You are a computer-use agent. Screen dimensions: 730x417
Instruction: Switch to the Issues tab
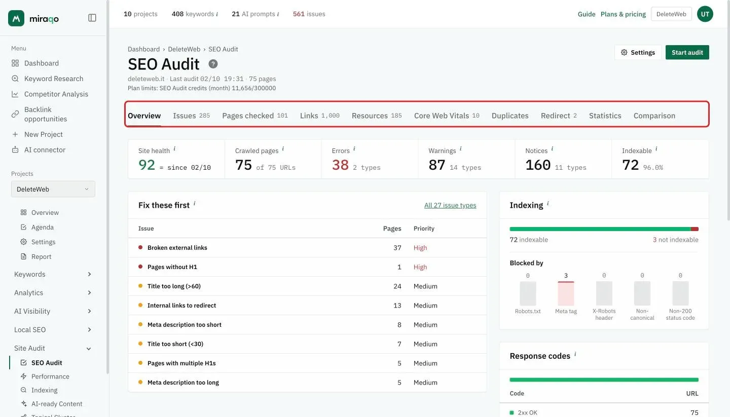coord(191,116)
